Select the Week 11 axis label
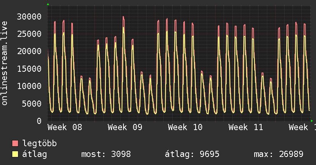The width and height of the screenshot is (316, 165). coord(246,127)
